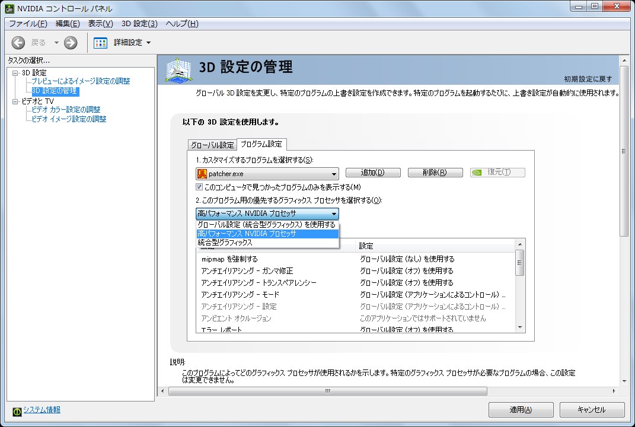Open the 編集(E) menu
The height and width of the screenshot is (427, 635).
click(x=68, y=24)
